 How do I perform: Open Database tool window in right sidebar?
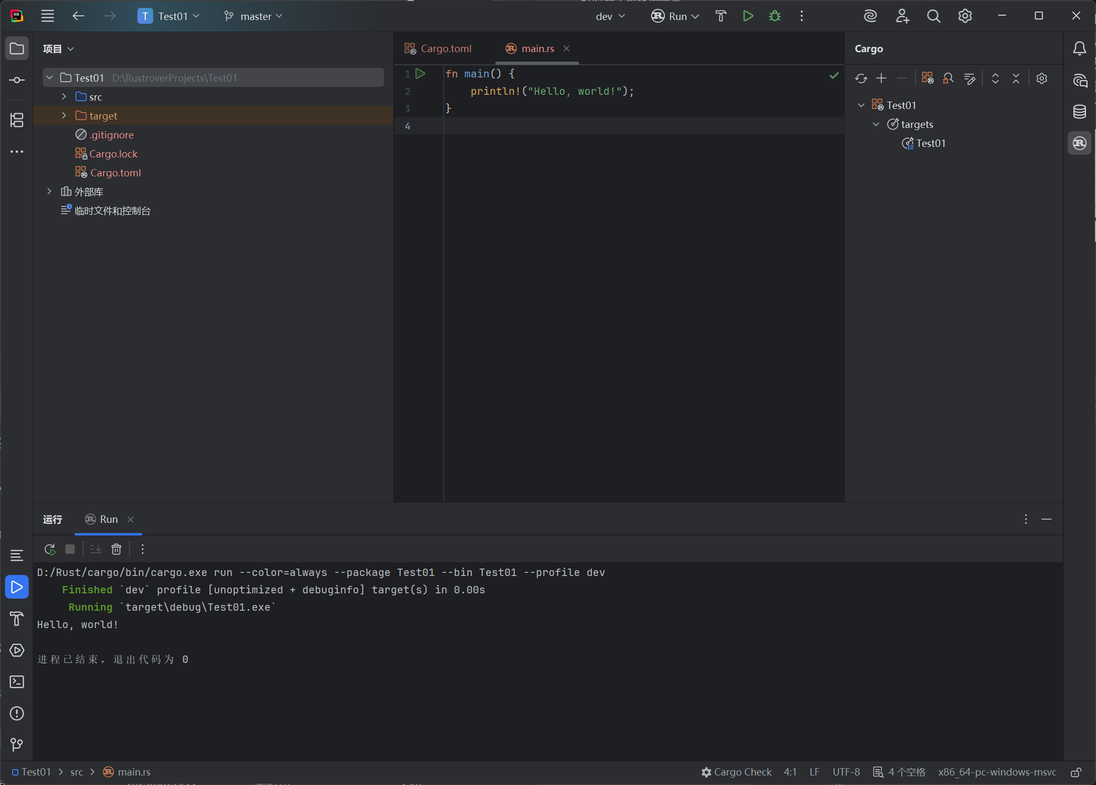(x=1080, y=112)
